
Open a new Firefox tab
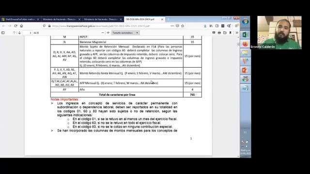[169, 19]
